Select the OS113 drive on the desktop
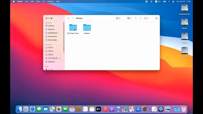 (185, 24)
